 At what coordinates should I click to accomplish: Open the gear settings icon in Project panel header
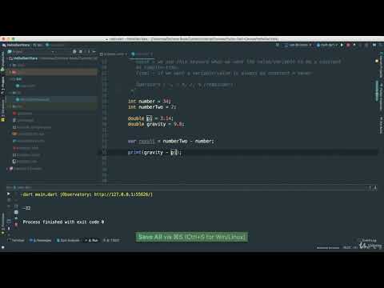(81, 51)
